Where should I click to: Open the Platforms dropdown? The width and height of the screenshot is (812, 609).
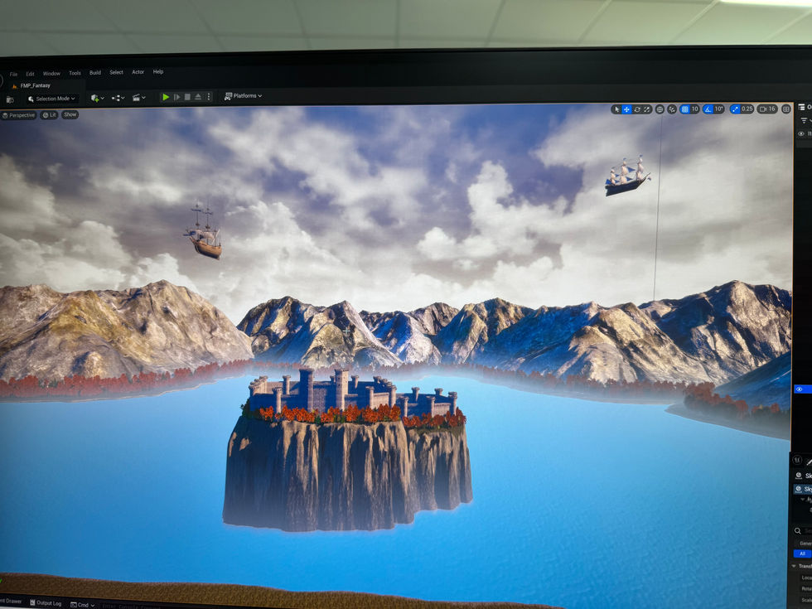[243, 96]
